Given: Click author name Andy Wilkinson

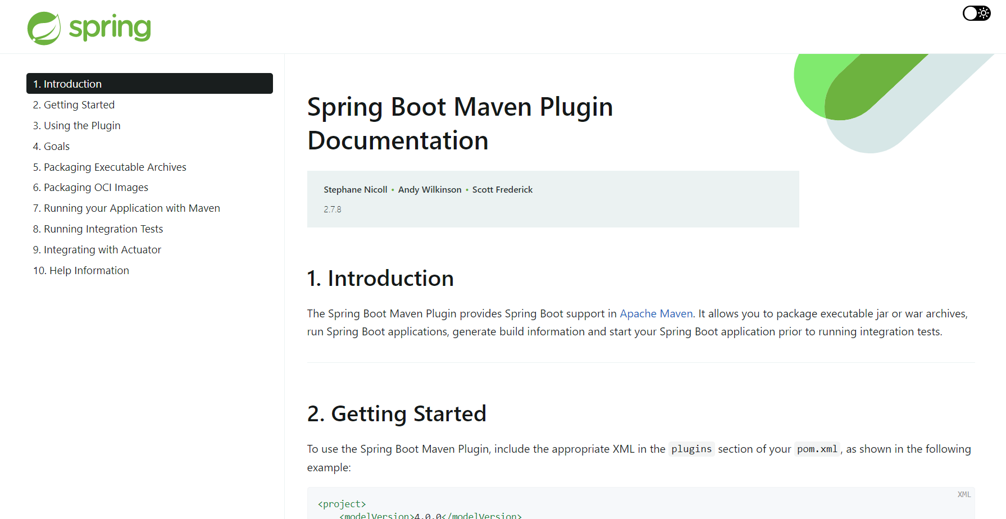Looking at the screenshot, I should pos(430,190).
